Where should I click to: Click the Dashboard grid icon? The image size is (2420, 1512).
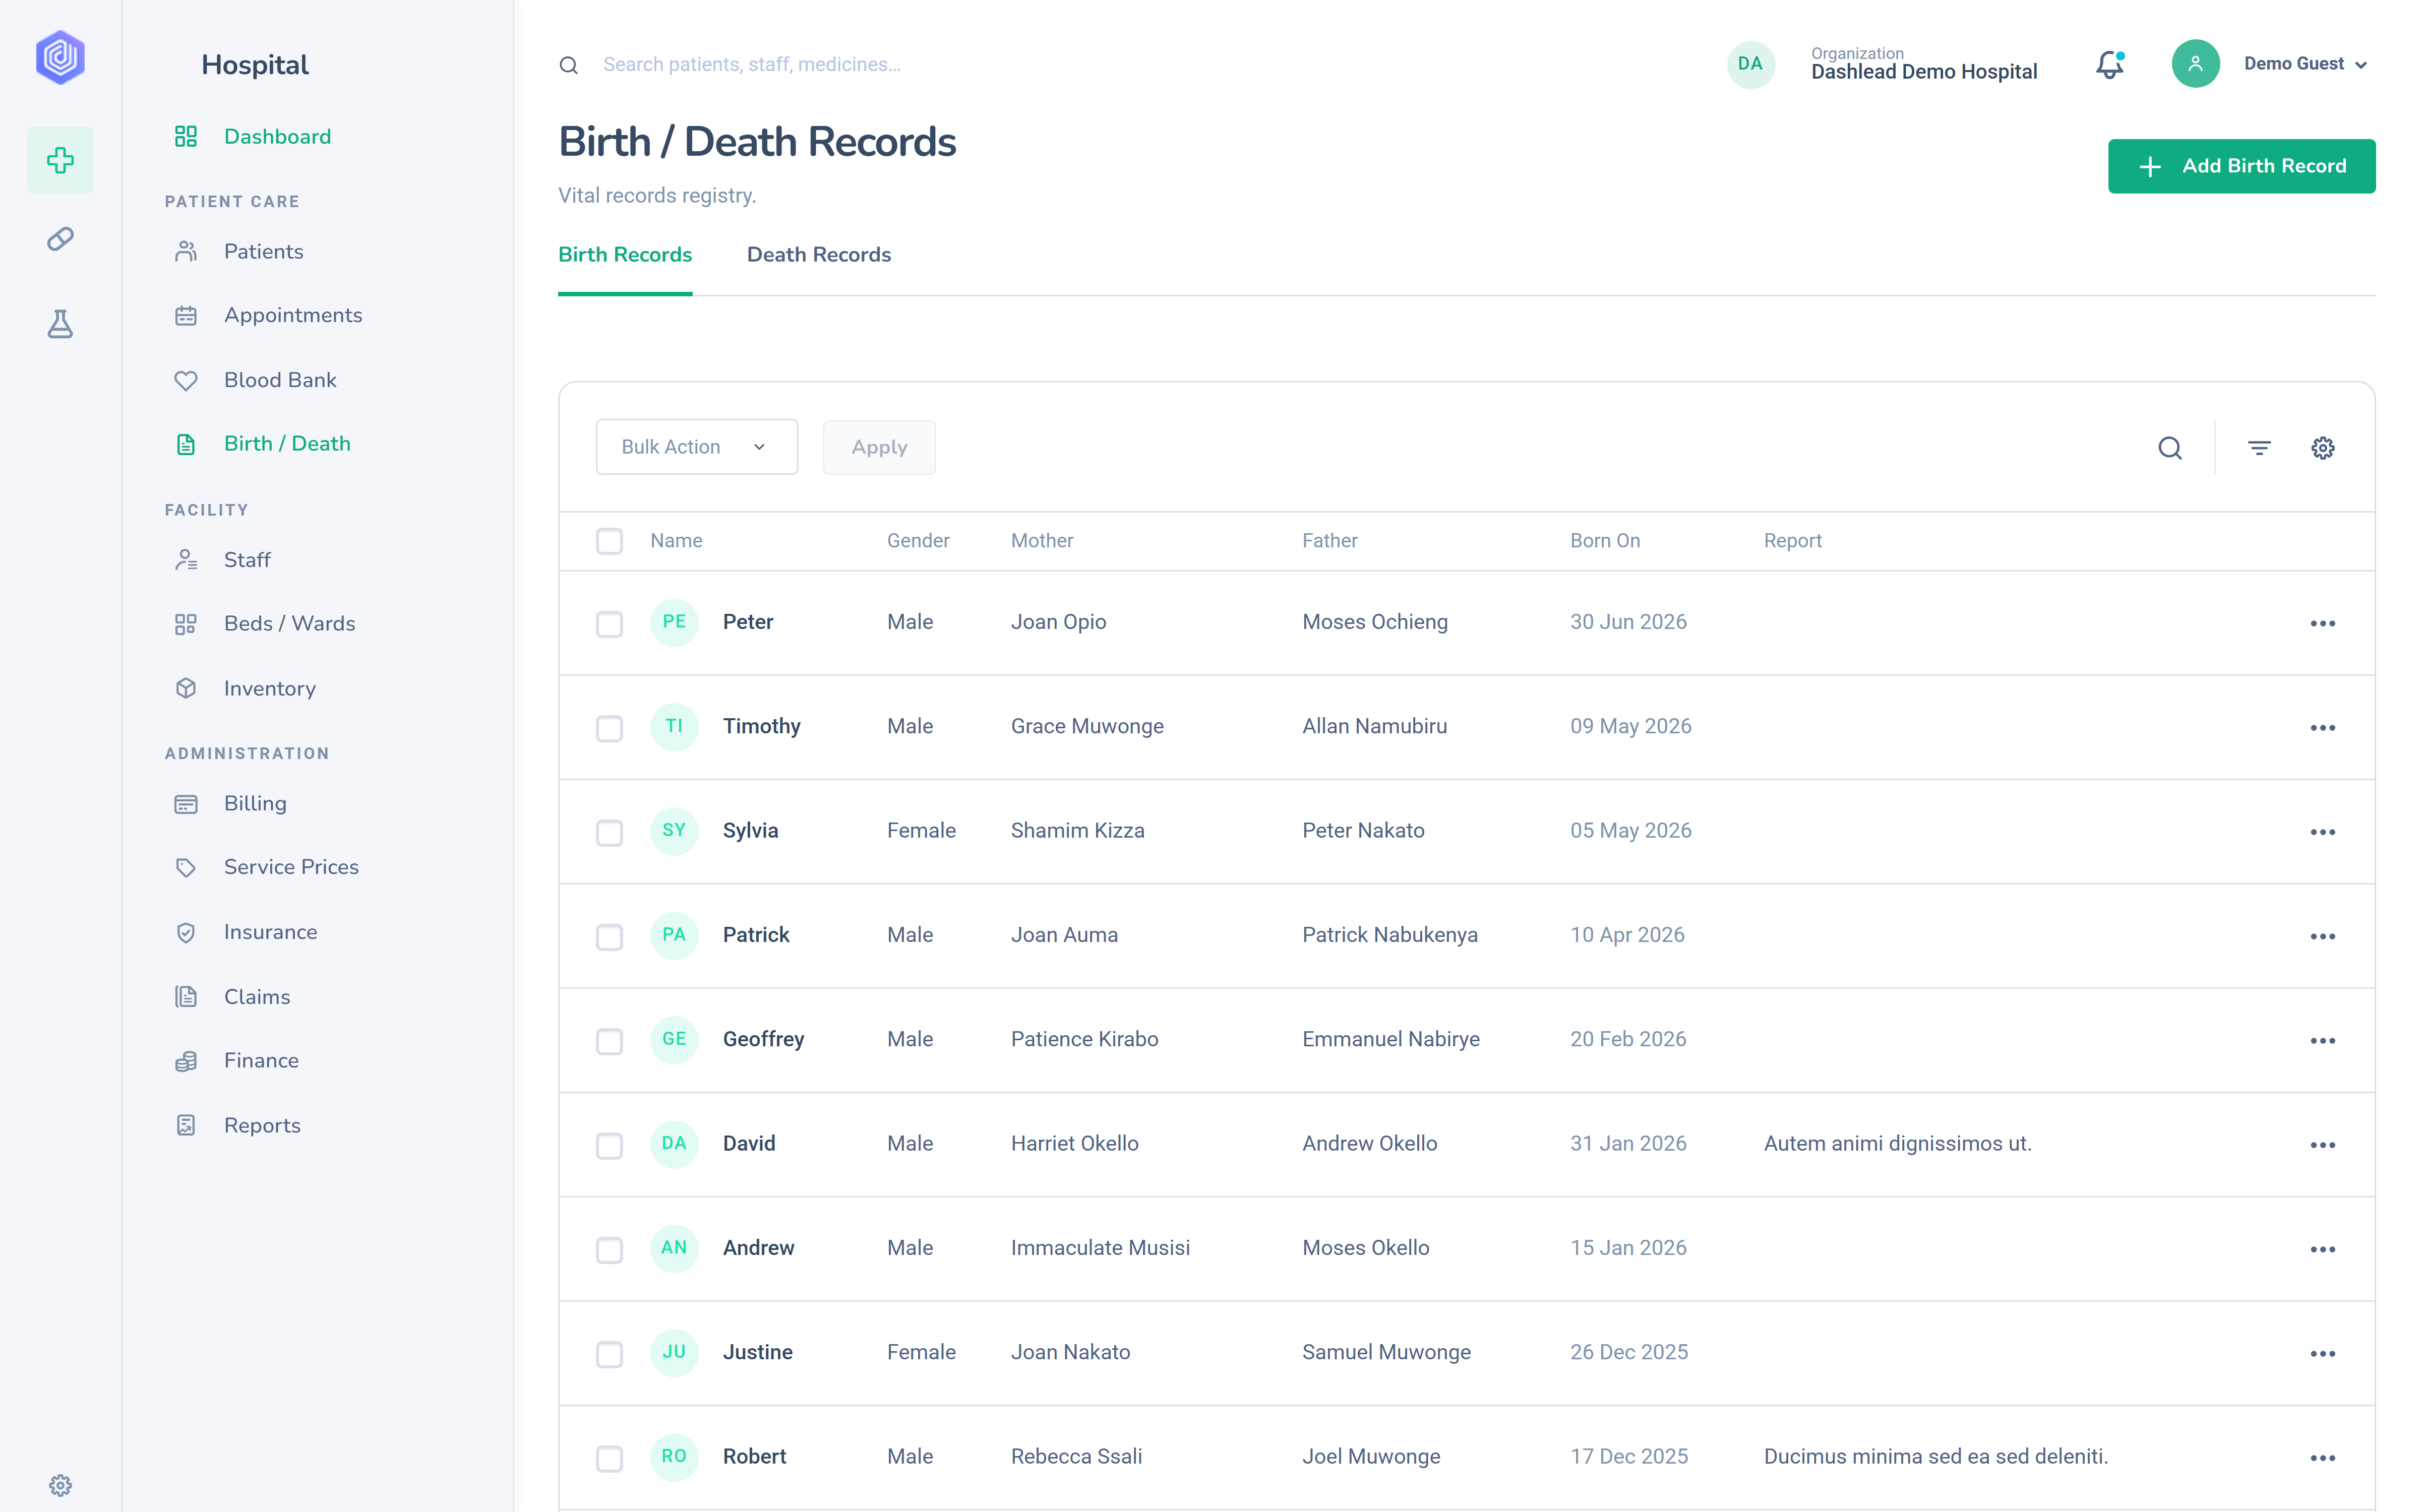coord(186,136)
